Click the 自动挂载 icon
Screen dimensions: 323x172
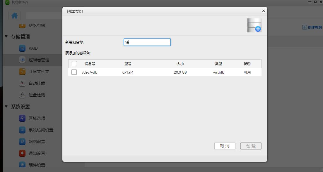[22, 83]
